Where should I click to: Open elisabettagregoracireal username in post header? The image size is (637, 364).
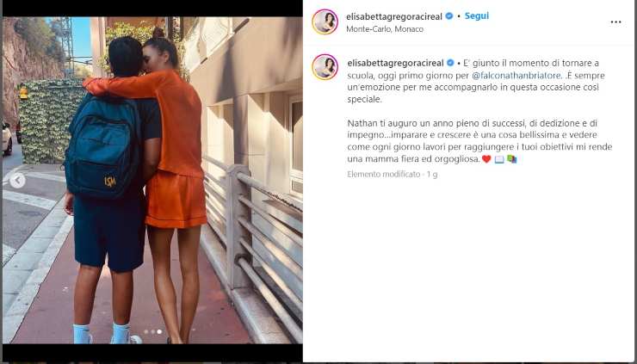tap(394, 16)
